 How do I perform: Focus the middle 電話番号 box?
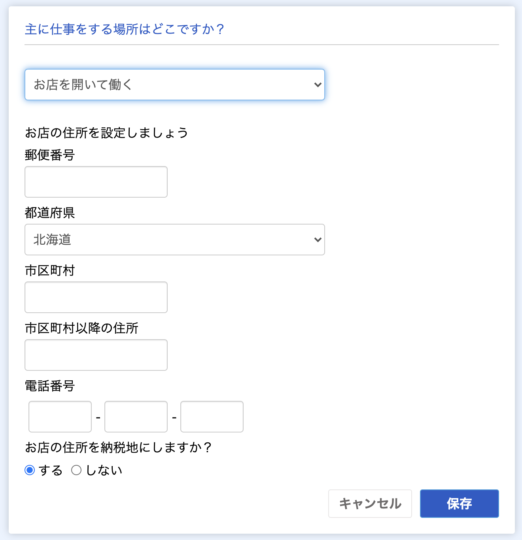pos(136,417)
